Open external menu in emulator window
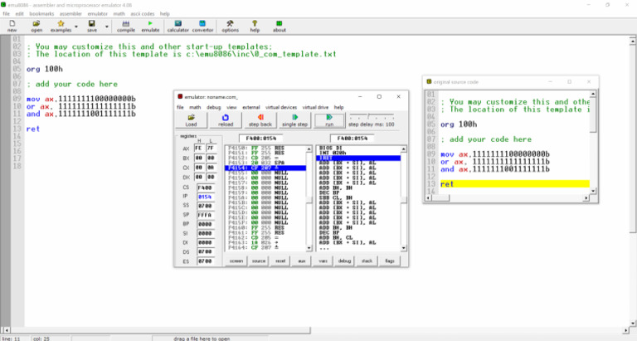 251,107
